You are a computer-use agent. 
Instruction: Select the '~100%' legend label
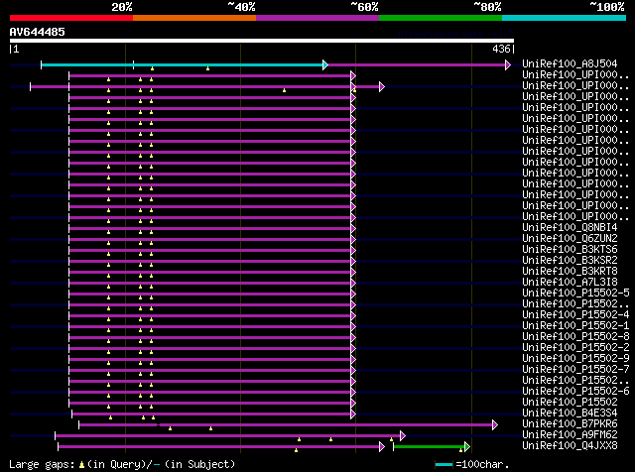click(x=607, y=7)
